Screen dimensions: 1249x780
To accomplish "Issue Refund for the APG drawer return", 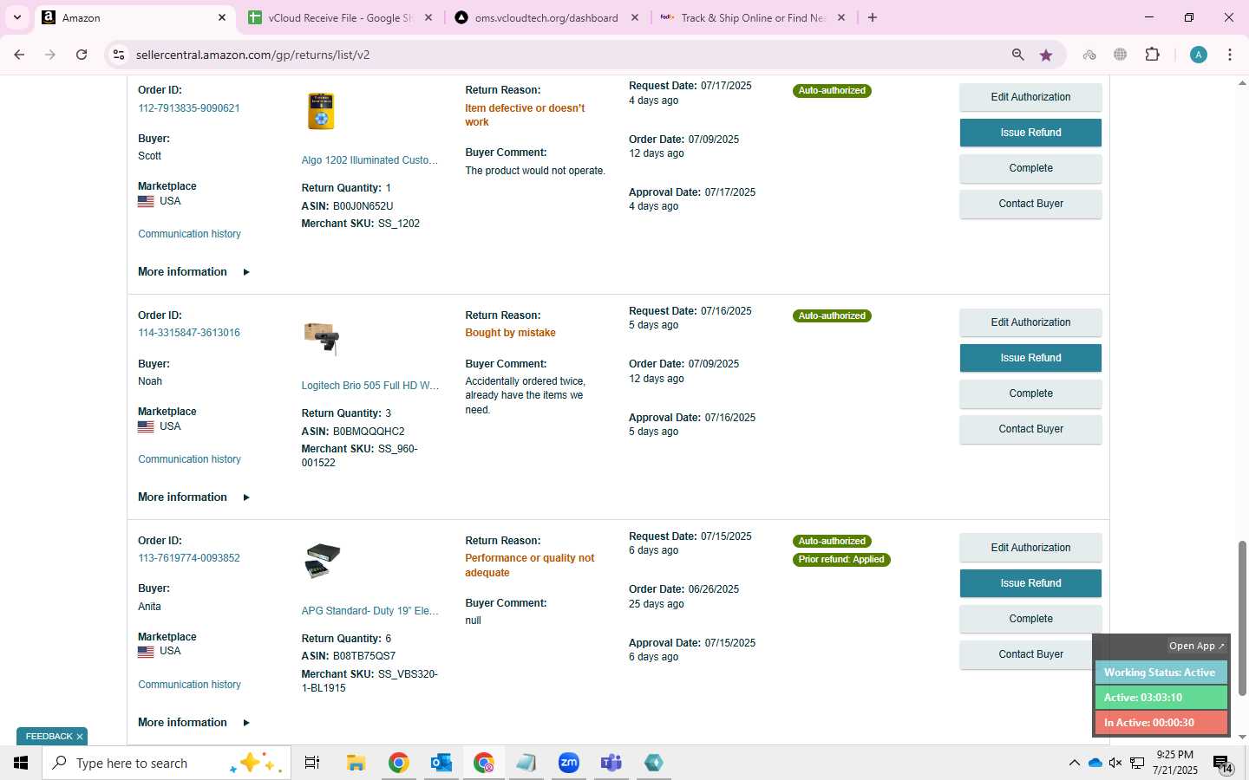I will tap(1030, 583).
